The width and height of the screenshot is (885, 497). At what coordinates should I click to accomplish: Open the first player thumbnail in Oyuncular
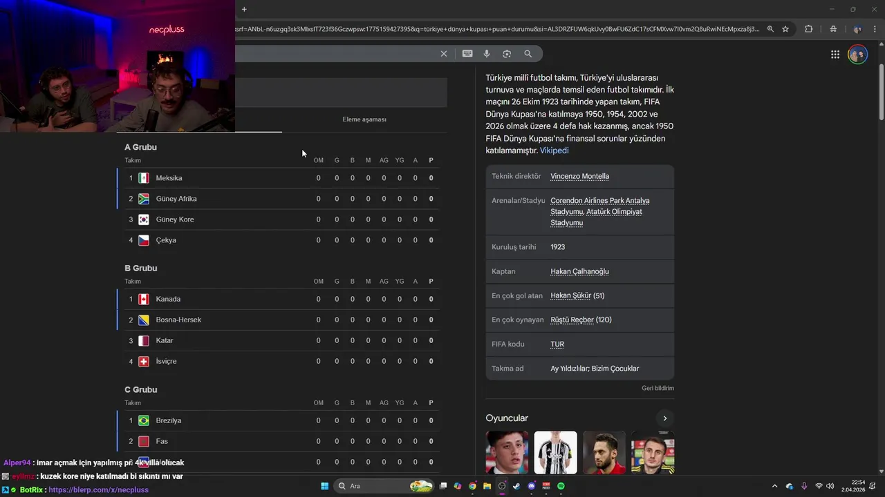(507, 453)
